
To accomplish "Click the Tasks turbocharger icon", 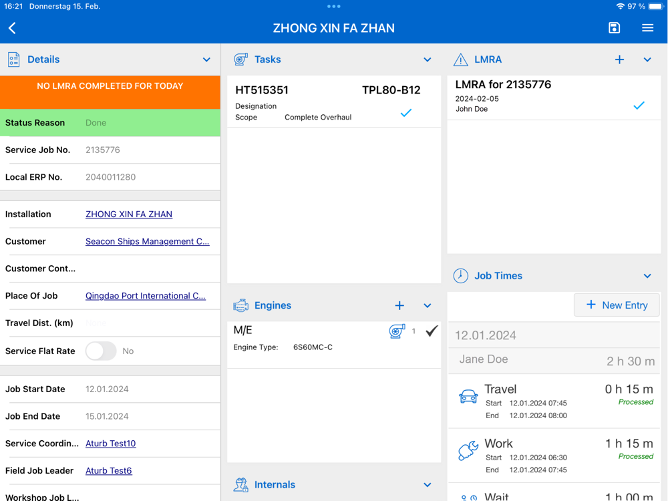I will click(x=240, y=59).
